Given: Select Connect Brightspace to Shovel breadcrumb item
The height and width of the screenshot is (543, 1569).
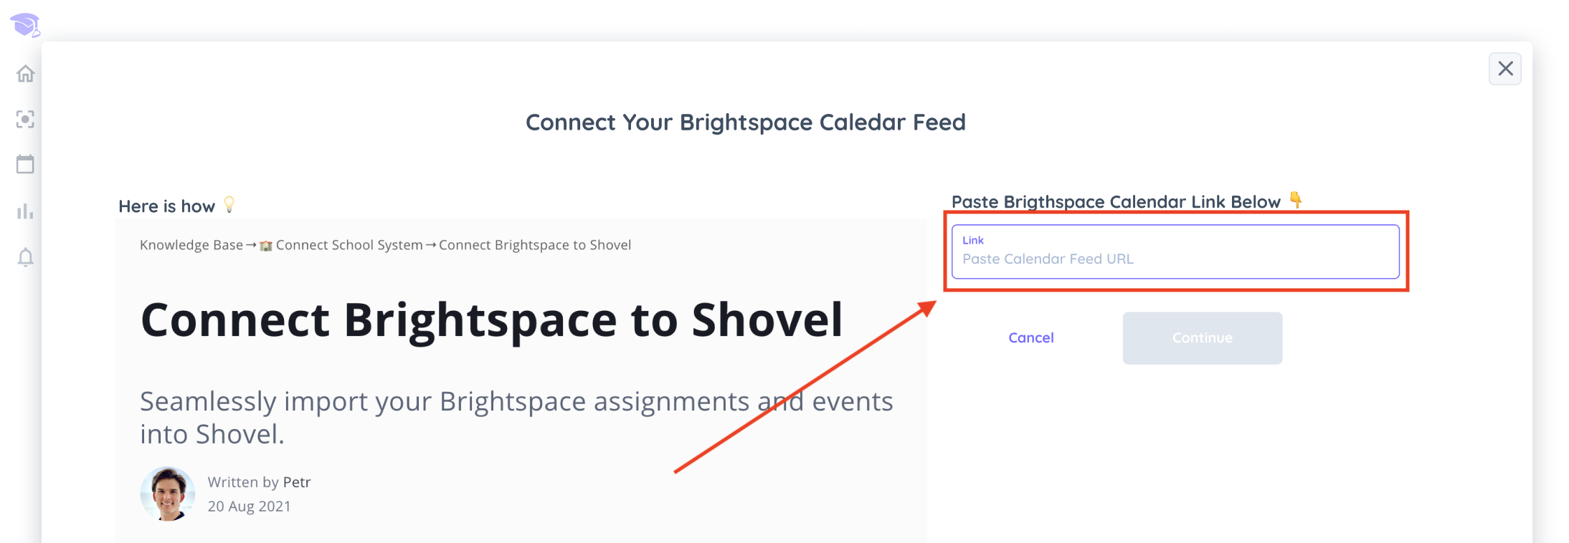Looking at the screenshot, I should point(535,245).
